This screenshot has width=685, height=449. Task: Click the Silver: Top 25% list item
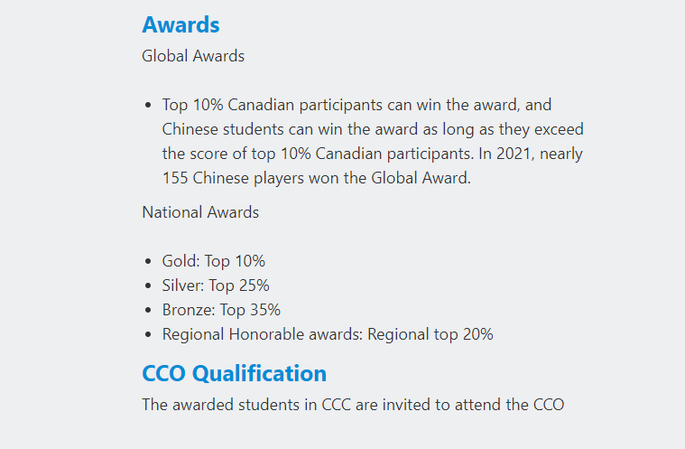click(216, 285)
